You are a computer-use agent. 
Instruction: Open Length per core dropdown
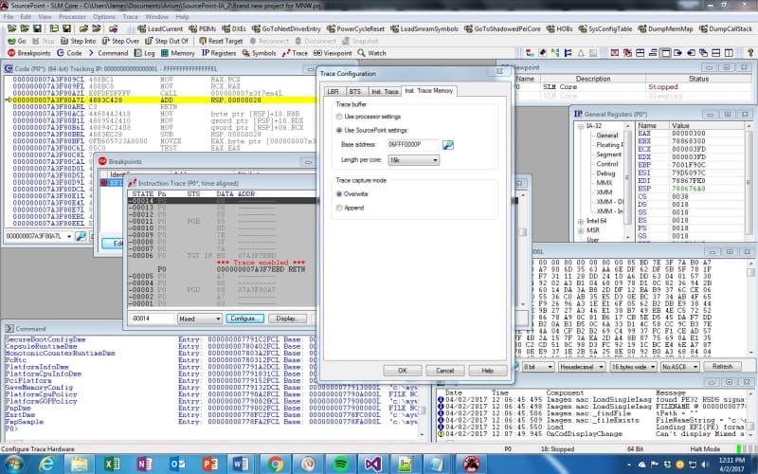pyautogui.click(x=414, y=159)
